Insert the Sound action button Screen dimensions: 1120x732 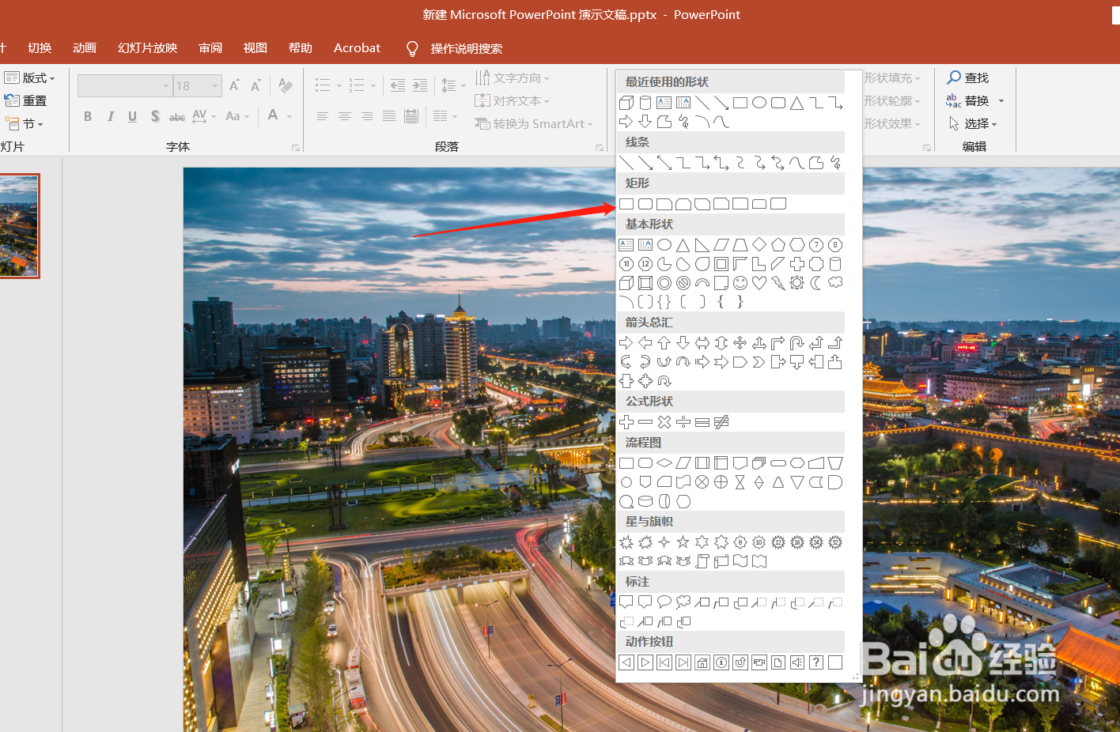[x=797, y=662]
